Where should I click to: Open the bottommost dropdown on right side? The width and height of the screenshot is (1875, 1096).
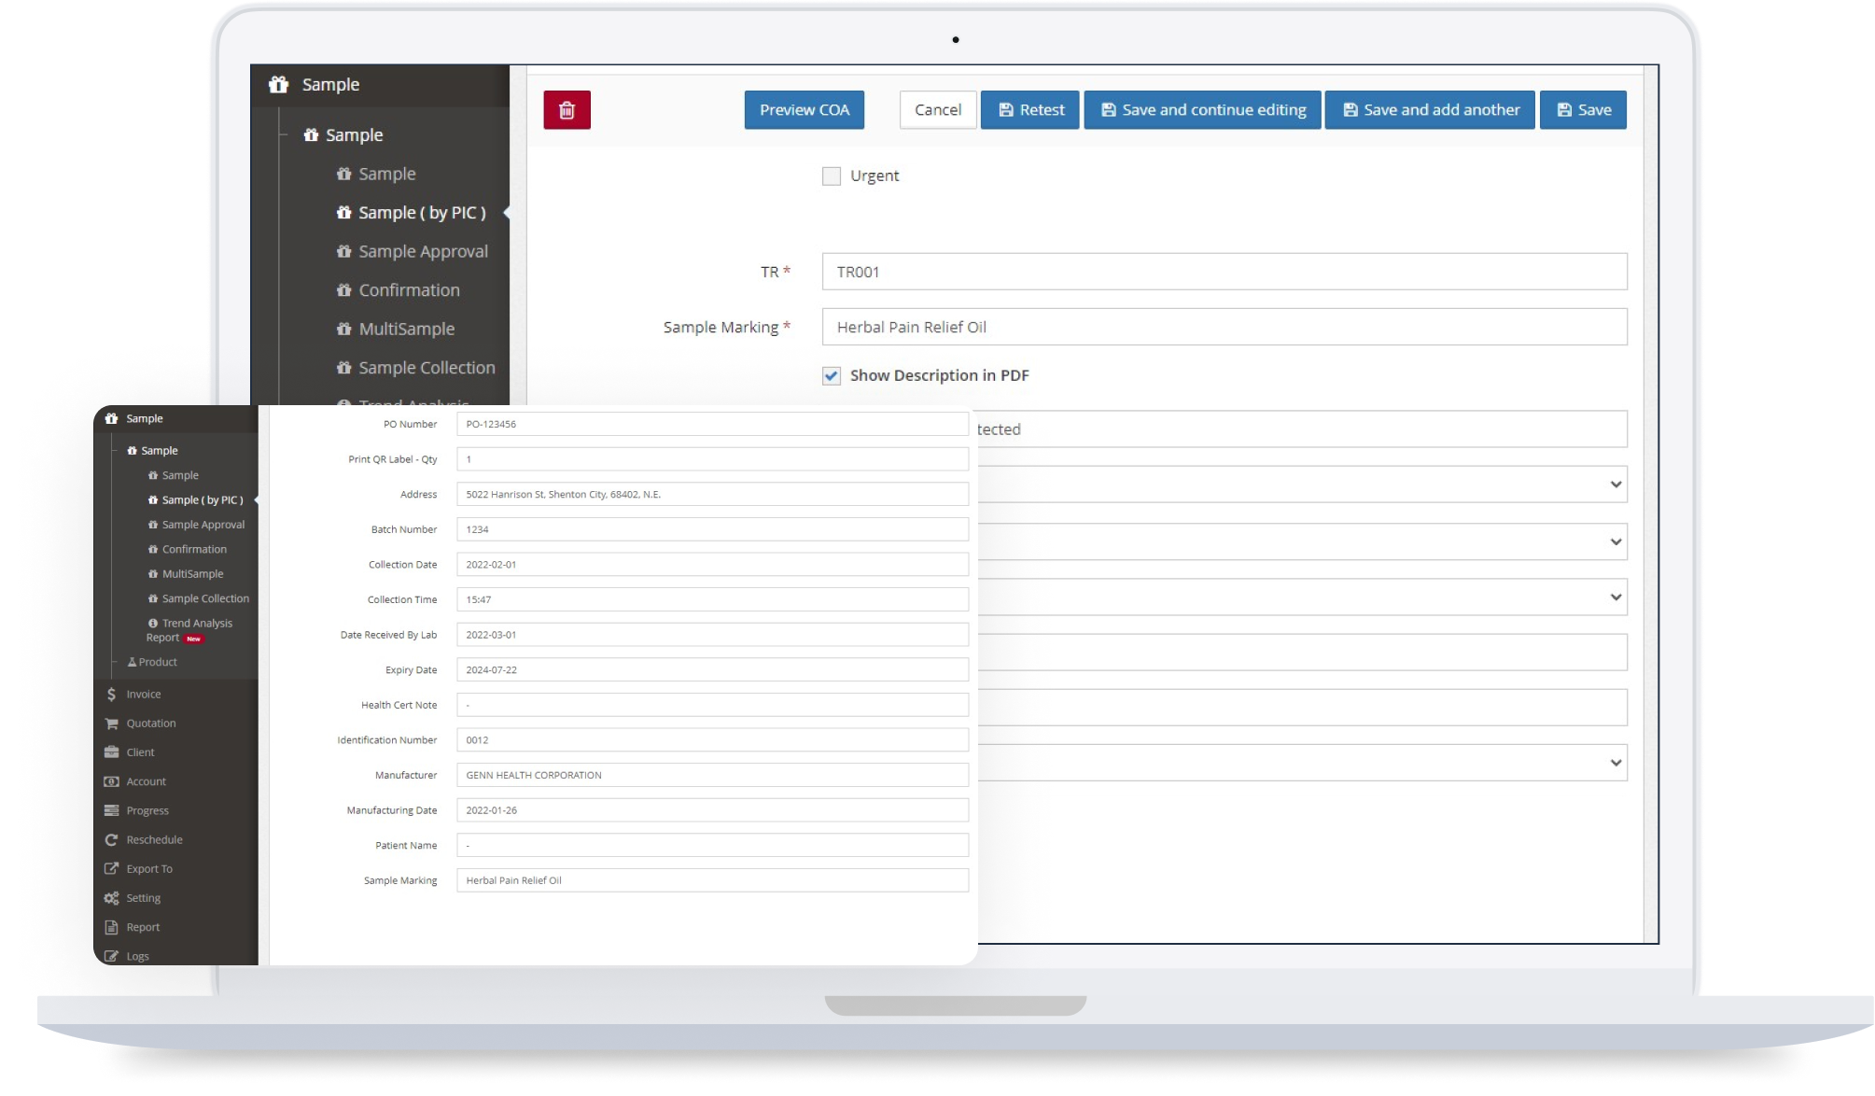[1615, 763]
